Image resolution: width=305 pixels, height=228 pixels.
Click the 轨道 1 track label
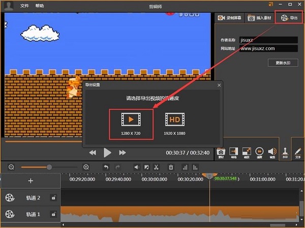pyautogui.click(x=33, y=214)
